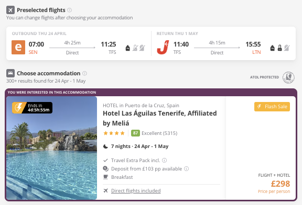Click the £298 price per person
Viewport: 302px width, 205px height.
pos(280,184)
